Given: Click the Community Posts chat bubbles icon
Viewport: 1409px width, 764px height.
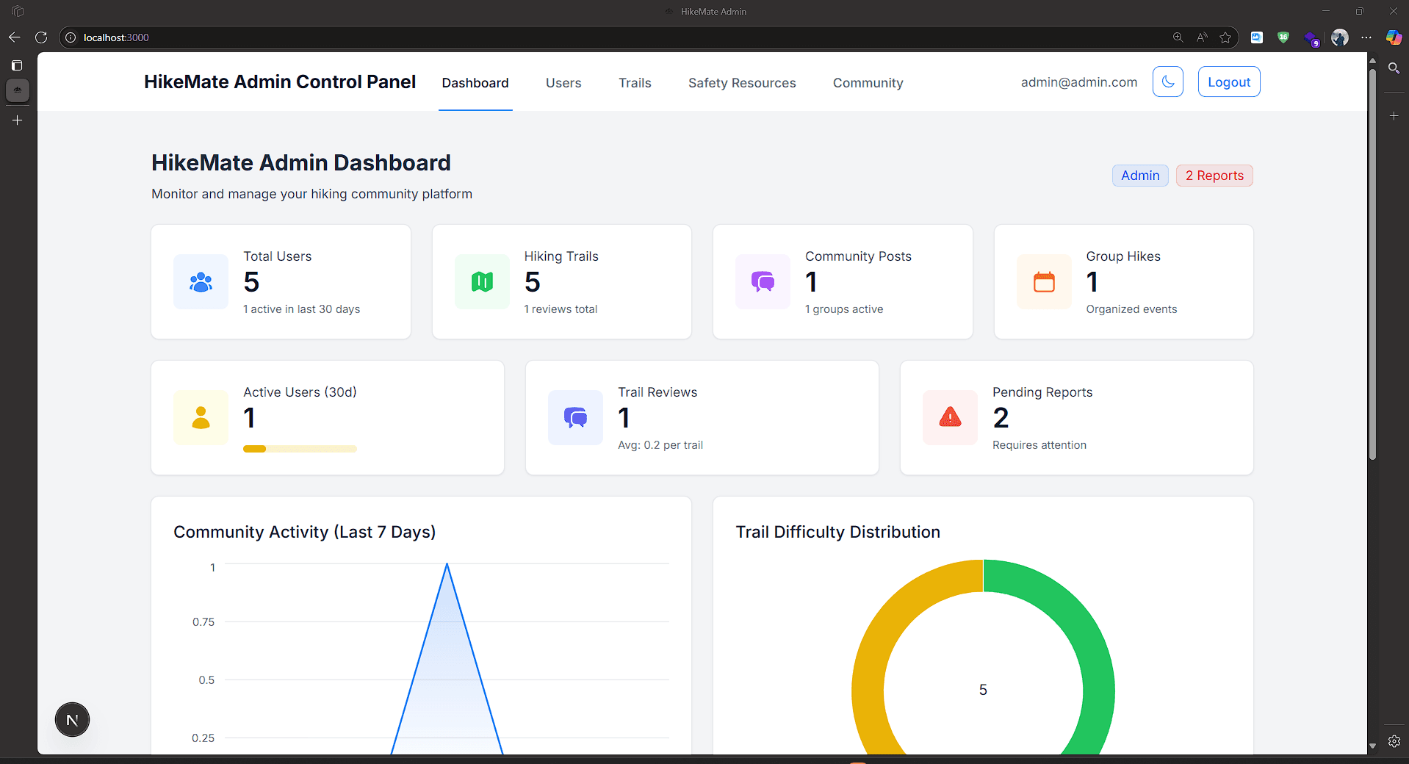Looking at the screenshot, I should 763,282.
